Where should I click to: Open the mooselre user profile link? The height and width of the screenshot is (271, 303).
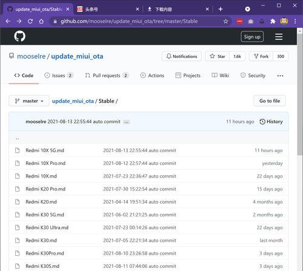pos(32,56)
